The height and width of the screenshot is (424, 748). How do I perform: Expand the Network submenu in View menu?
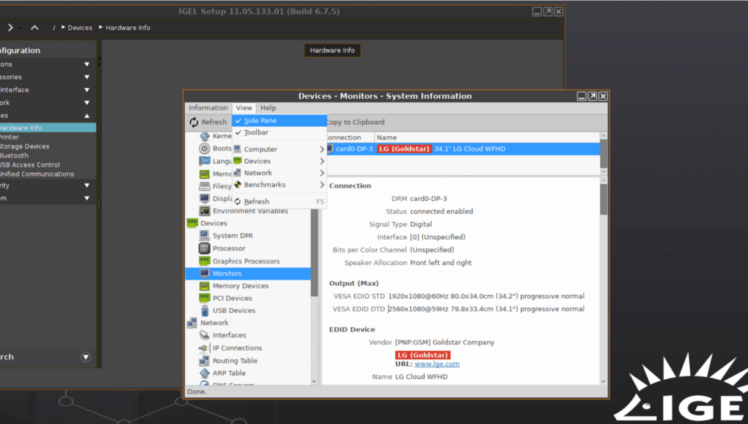[322, 173]
